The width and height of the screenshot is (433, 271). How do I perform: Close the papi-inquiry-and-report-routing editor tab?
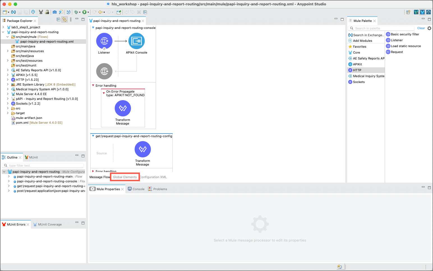point(143,21)
